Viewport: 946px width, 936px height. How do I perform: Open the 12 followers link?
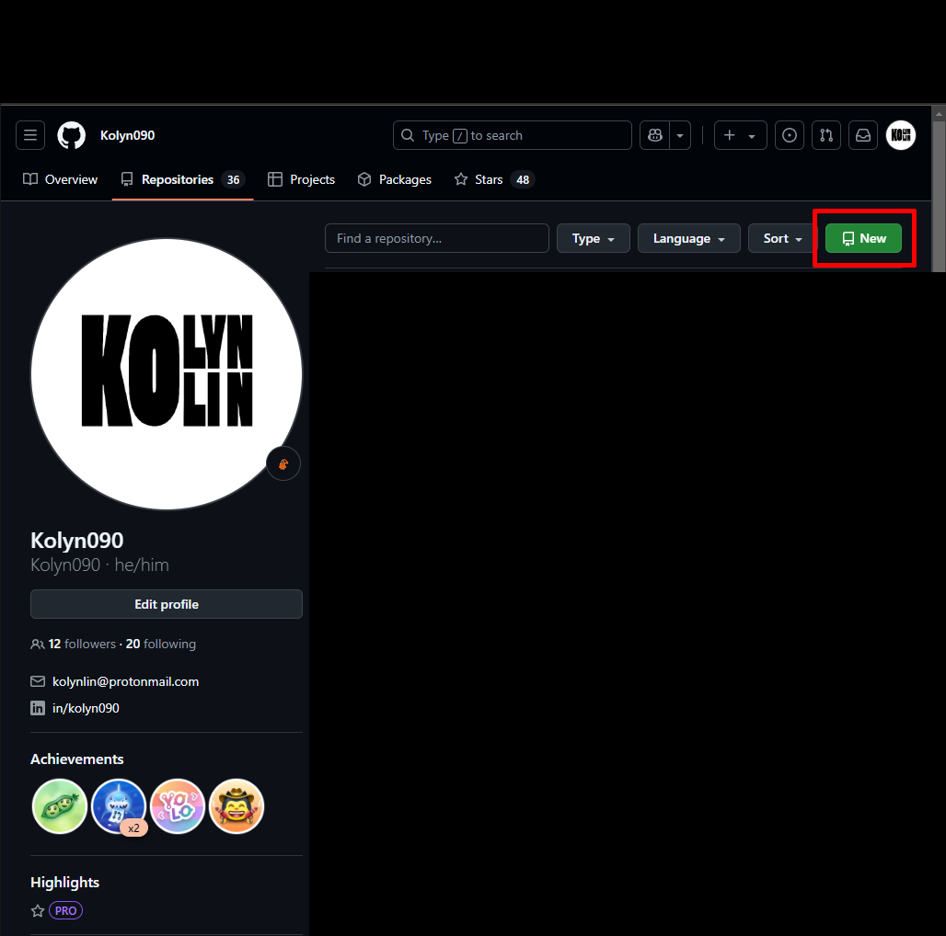point(82,644)
